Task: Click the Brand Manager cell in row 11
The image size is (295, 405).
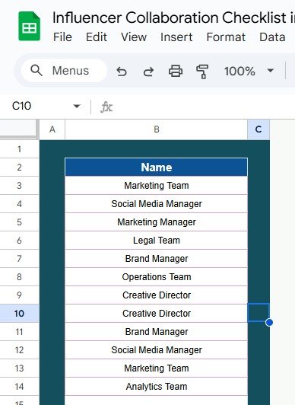Action: coord(157,332)
